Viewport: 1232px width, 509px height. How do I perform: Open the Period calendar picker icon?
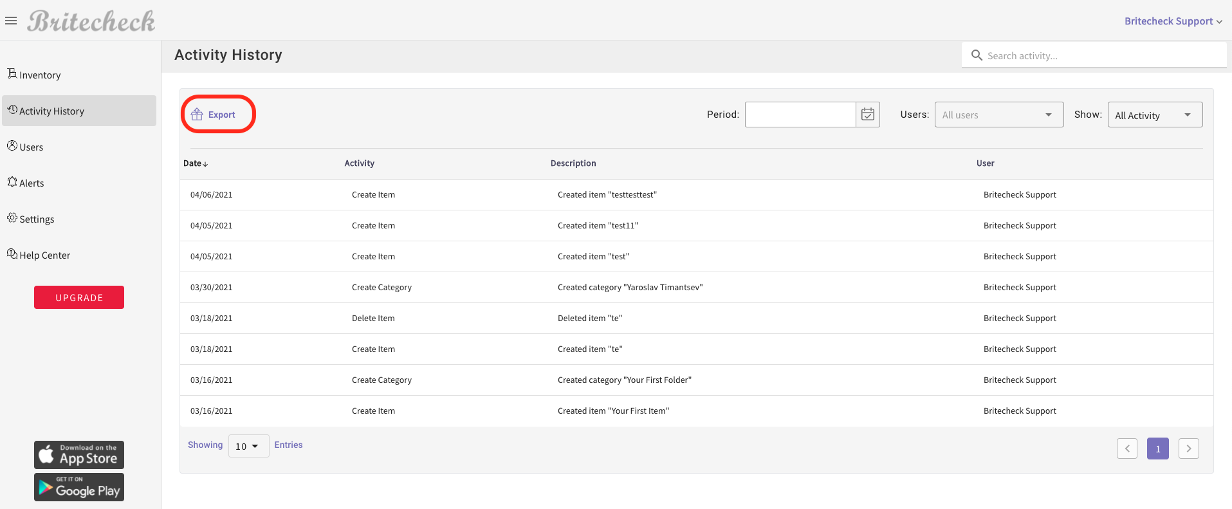(868, 115)
